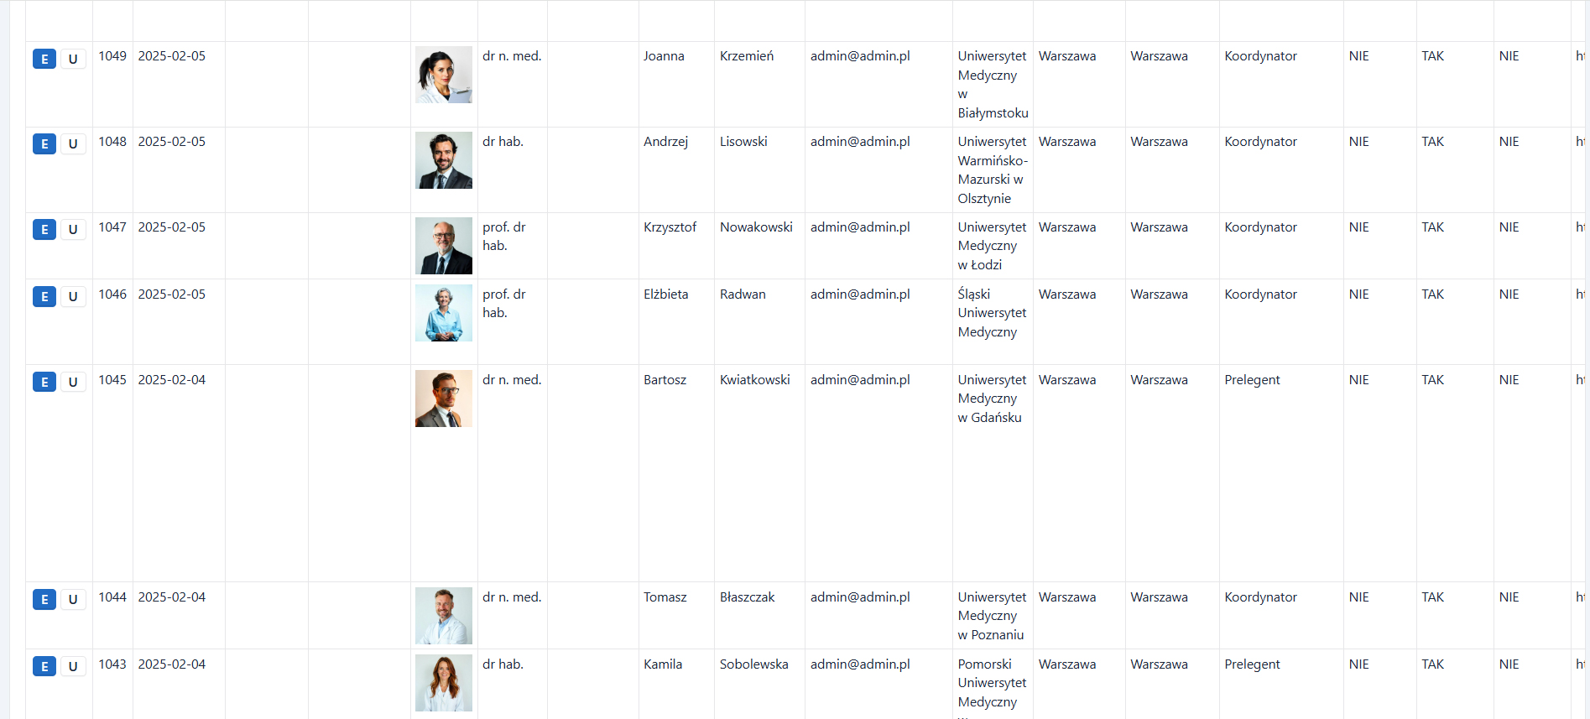
Task: Click Bartosz Kwiatkowski's photo thumbnail
Action: click(444, 399)
